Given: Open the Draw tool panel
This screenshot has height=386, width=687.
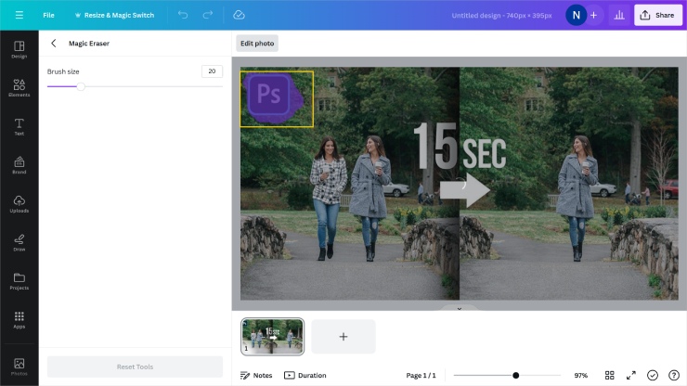Looking at the screenshot, I should point(19,242).
